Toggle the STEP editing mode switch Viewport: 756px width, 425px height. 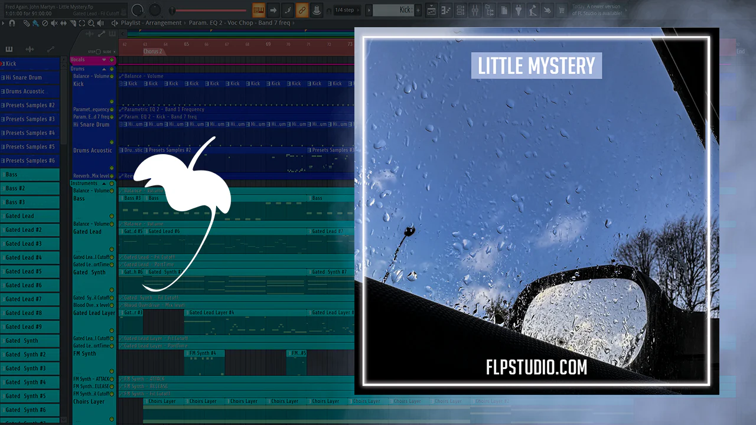98,52
